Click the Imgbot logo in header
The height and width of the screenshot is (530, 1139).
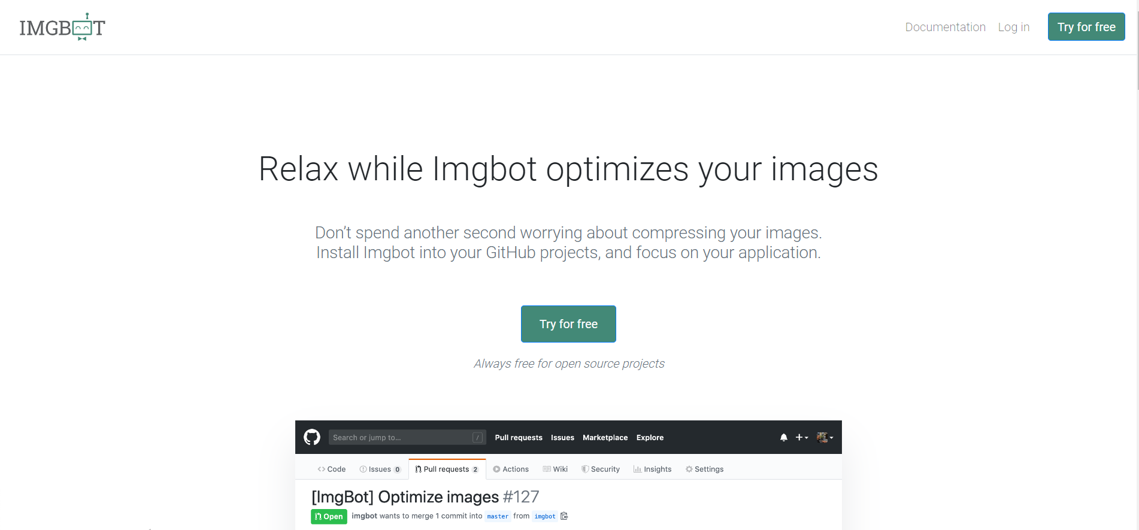coord(62,28)
